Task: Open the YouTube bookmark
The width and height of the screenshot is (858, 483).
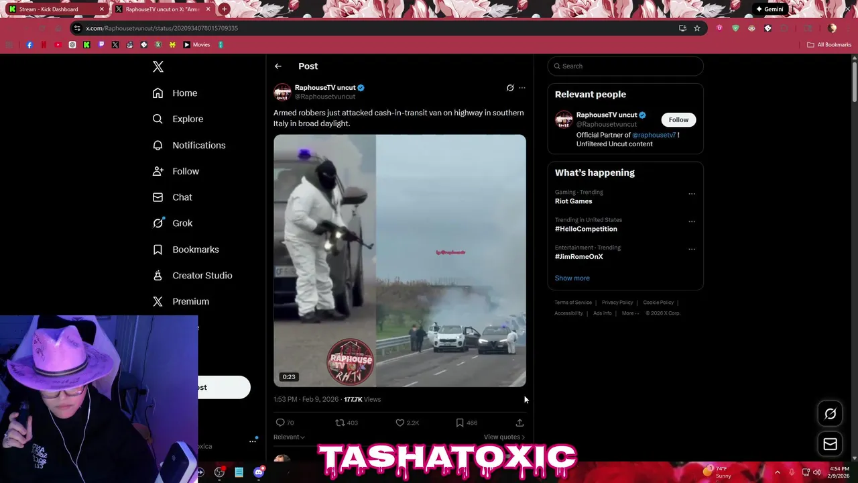Action: [58, 45]
